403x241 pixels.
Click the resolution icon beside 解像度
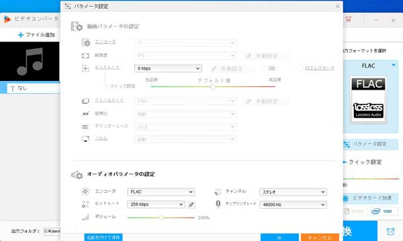point(85,56)
